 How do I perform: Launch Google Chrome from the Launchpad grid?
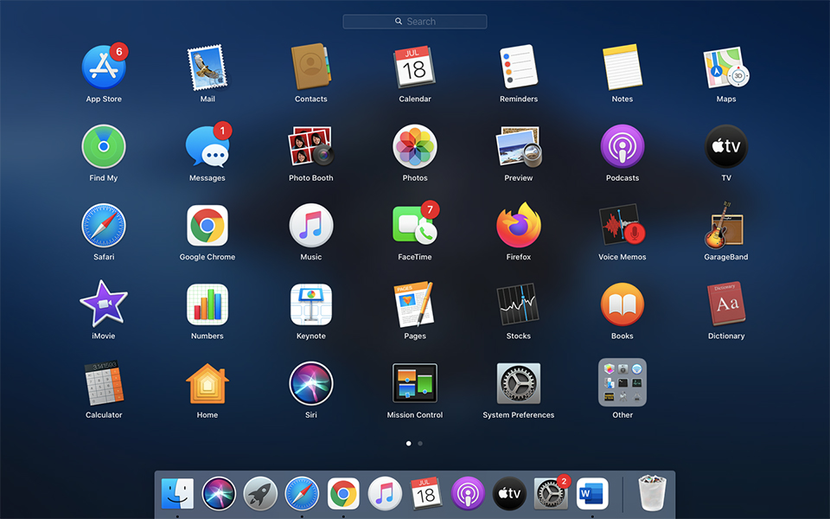pyautogui.click(x=207, y=226)
